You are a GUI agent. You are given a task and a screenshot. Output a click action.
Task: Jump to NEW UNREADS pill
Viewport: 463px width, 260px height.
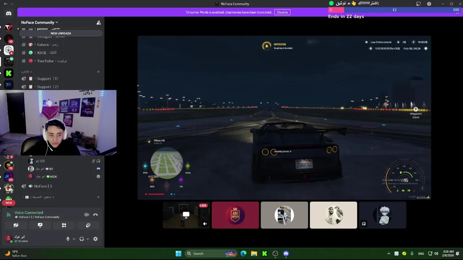(61, 33)
